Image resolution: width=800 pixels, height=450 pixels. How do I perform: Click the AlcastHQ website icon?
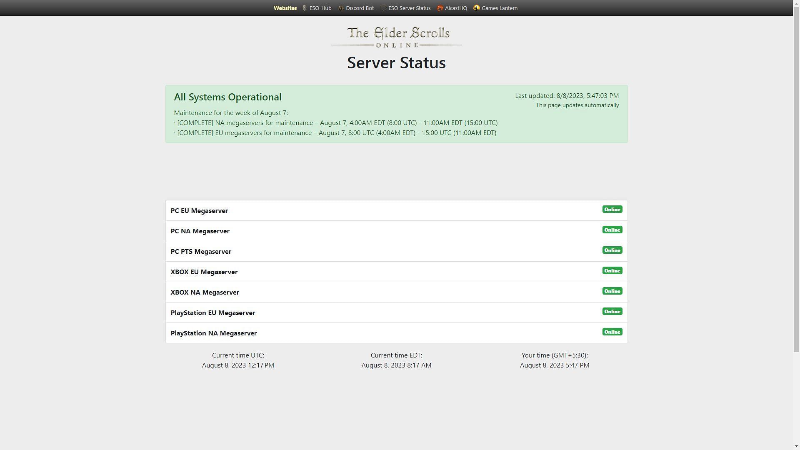coord(440,7)
